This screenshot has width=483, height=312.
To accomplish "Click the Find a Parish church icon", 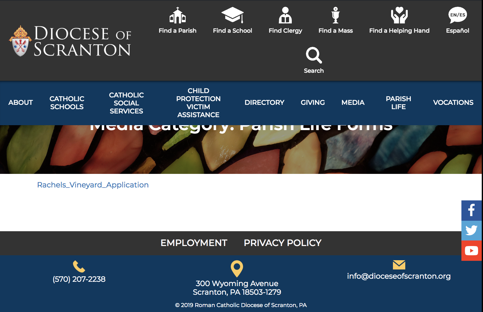I will pos(177,15).
